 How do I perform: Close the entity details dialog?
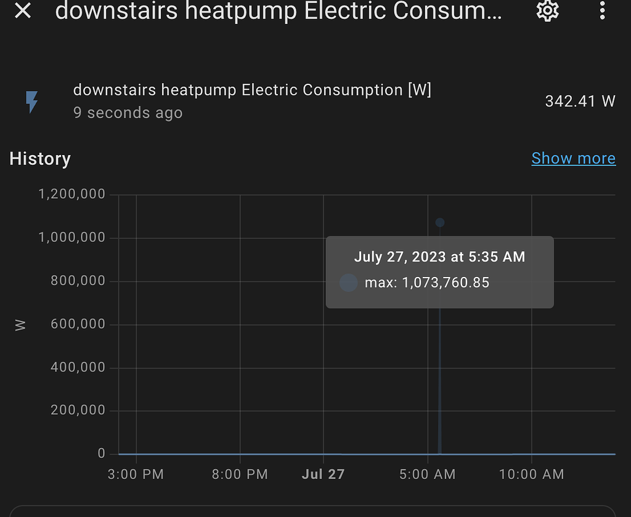coord(22,11)
